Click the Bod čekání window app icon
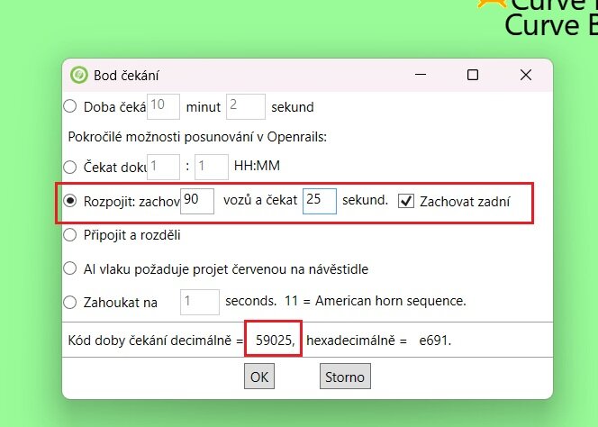The height and width of the screenshot is (427, 598). tap(79, 75)
